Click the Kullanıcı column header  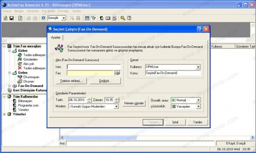[x=223, y=47]
